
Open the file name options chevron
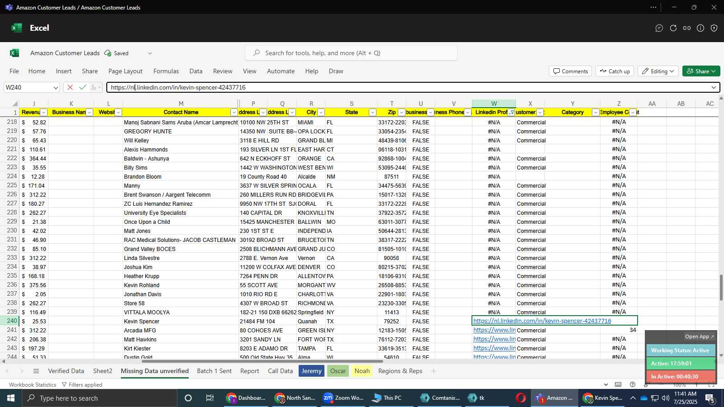click(x=150, y=53)
